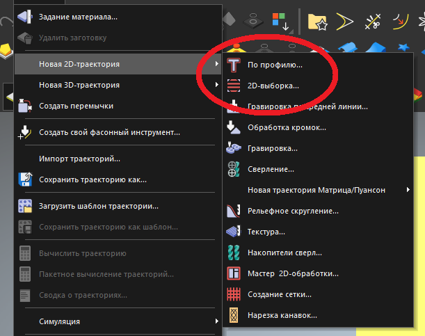Viewport: 425px width, 336px height.
Task: Click the Создание сетки grid icon
Action: click(x=234, y=294)
